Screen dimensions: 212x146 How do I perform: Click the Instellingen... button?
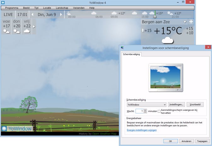pos(176,105)
